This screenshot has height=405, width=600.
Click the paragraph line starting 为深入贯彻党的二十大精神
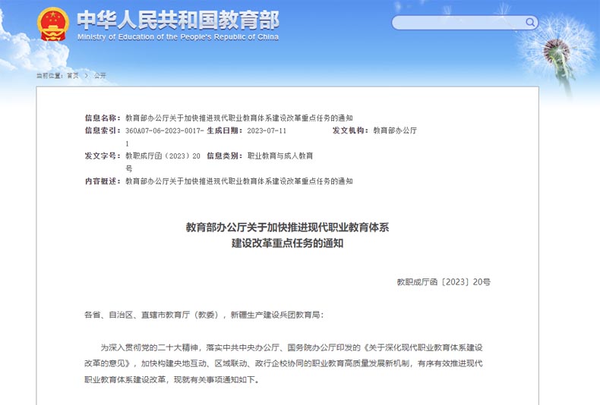pos(291,347)
